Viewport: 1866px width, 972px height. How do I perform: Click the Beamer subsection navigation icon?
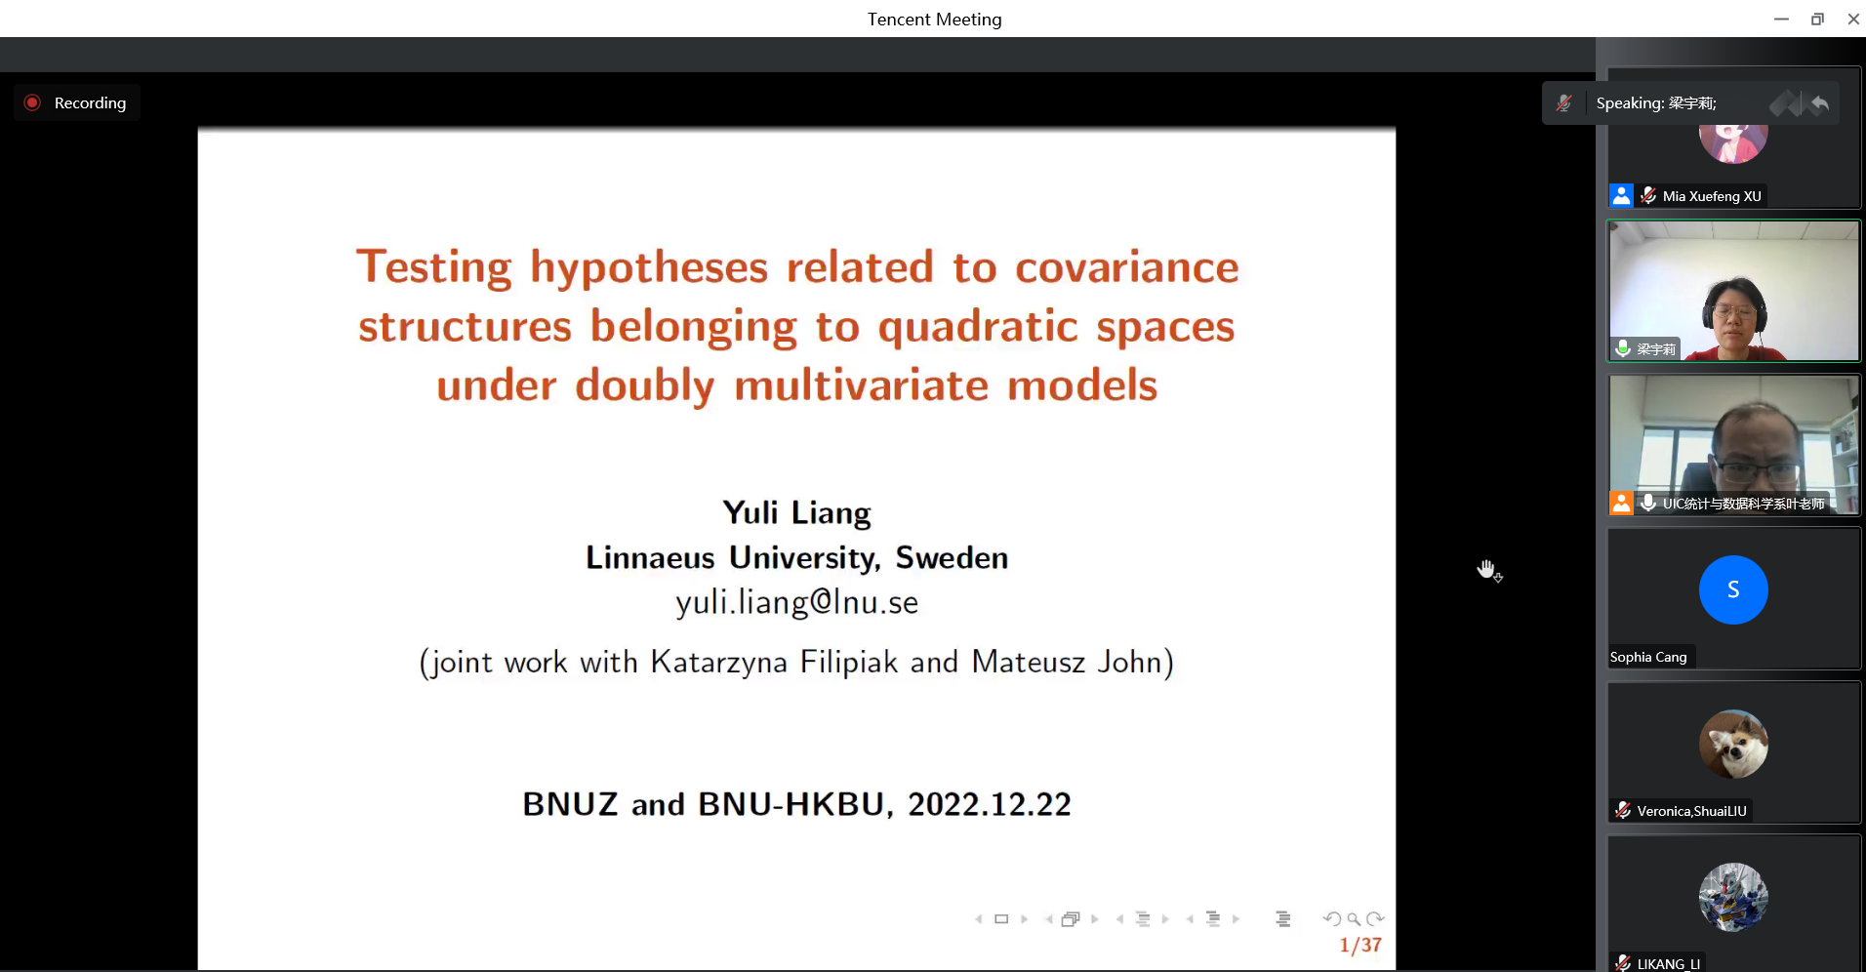point(1143,919)
